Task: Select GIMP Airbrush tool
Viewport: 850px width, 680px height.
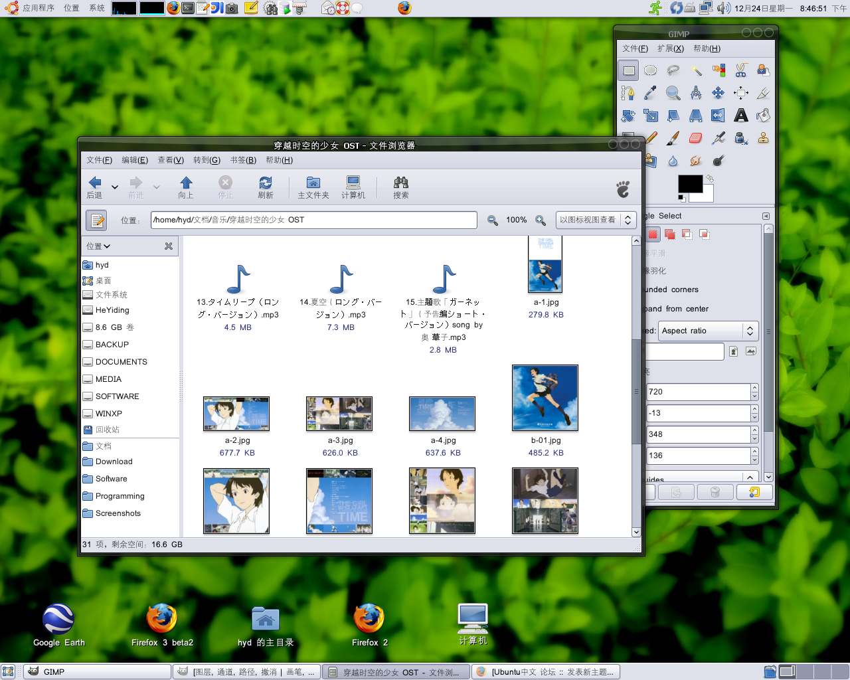Action: tap(719, 138)
